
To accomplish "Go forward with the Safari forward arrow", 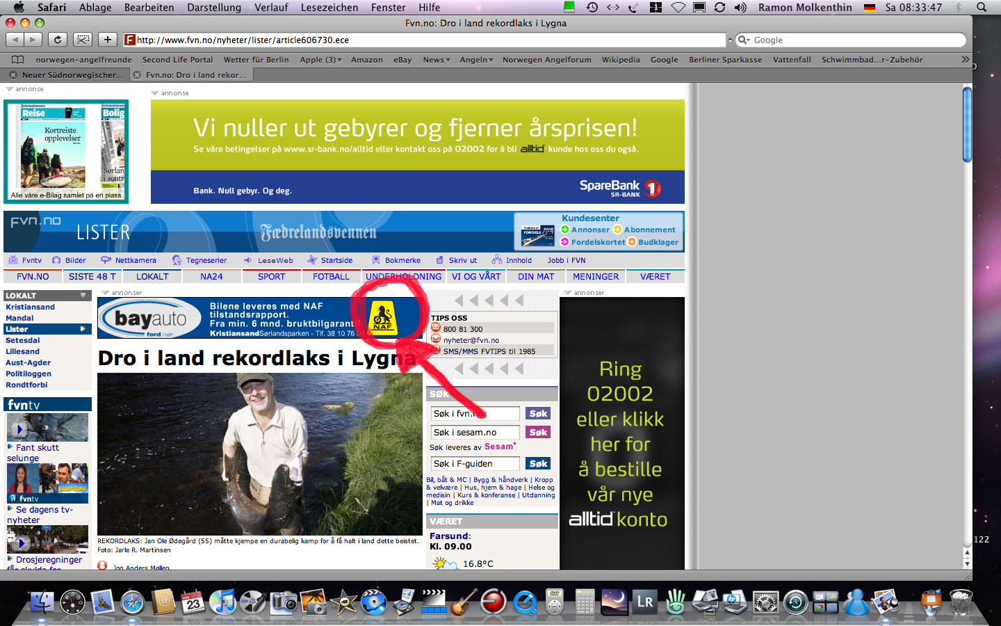I will point(33,40).
